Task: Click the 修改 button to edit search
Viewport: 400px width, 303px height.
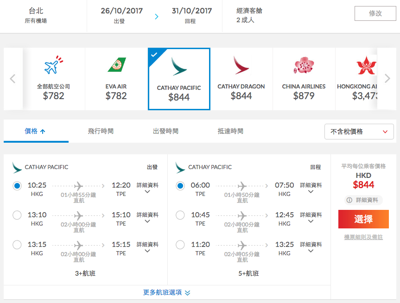Action: (375, 13)
